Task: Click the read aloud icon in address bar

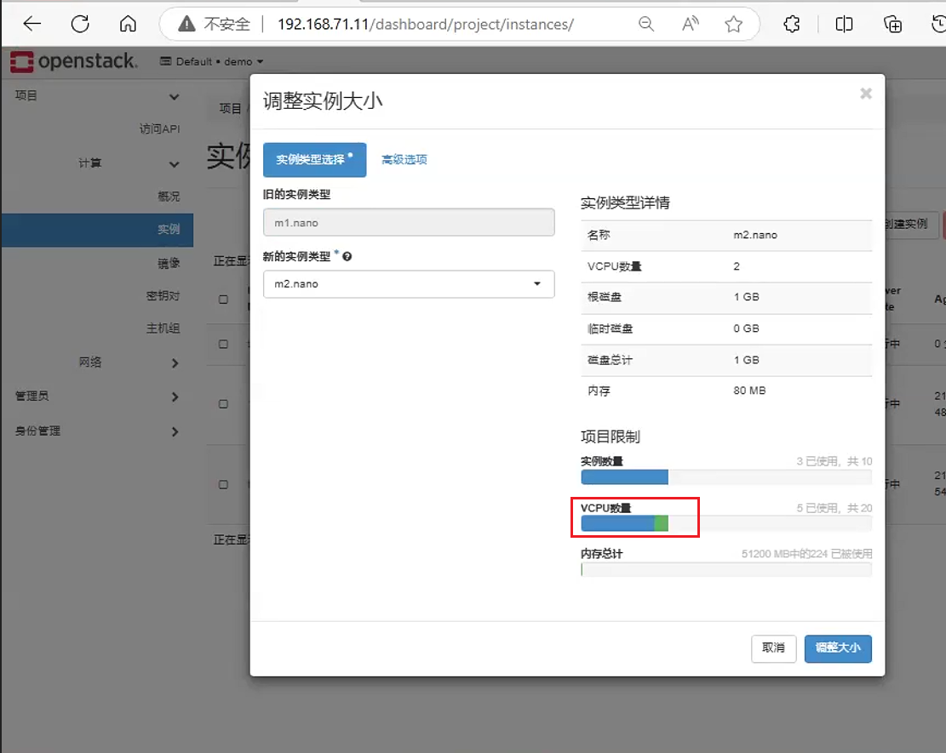Action: [691, 24]
